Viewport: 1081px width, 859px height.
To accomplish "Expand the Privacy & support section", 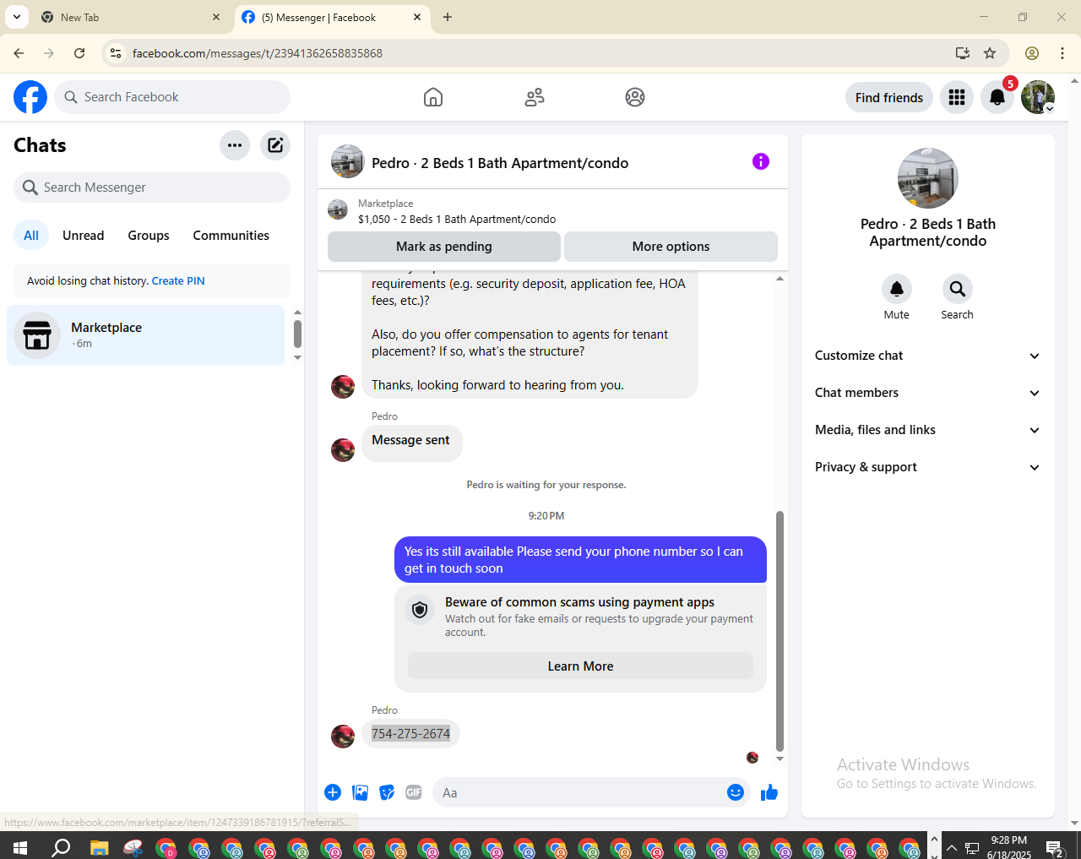I will pos(928,467).
